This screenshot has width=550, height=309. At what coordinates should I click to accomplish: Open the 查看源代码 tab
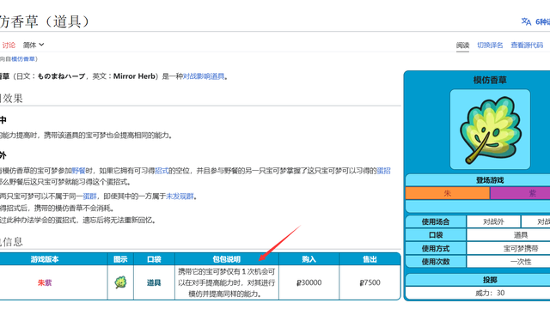(x=527, y=45)
